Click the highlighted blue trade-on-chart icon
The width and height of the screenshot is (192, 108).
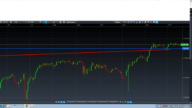[157, 22]
